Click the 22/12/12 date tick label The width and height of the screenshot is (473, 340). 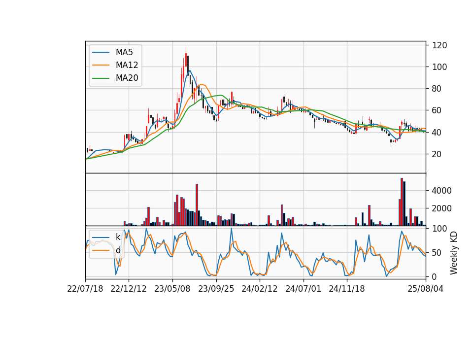click(x=129, y=289)
